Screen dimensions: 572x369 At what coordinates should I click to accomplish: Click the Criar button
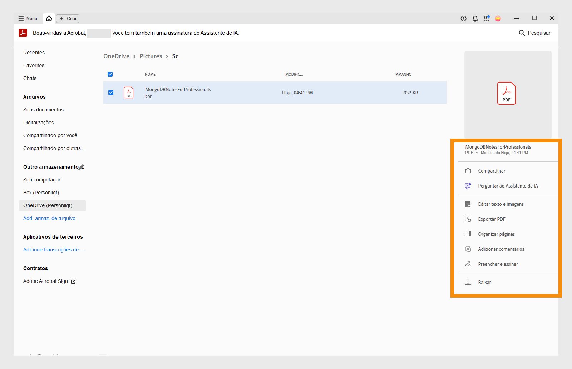point(68,18)
